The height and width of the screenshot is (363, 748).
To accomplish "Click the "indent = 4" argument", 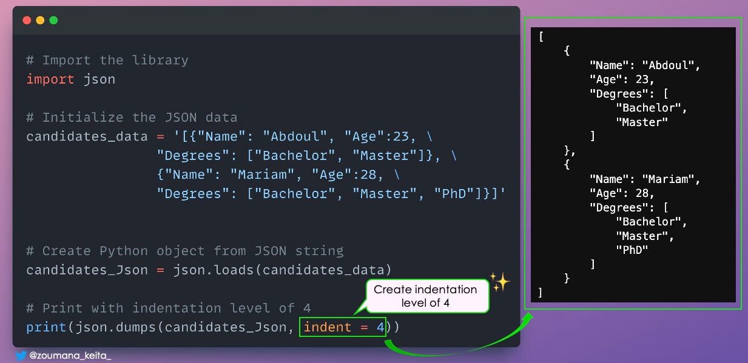I will [x=344, y=327].
